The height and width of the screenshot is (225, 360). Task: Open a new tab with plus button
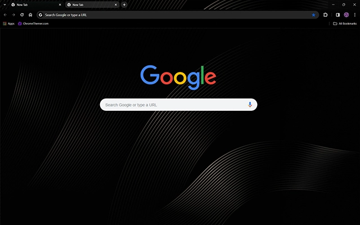[124, 4]
